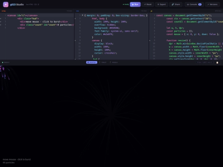Collapse JS resize function fold at line 9

[150, 40]
